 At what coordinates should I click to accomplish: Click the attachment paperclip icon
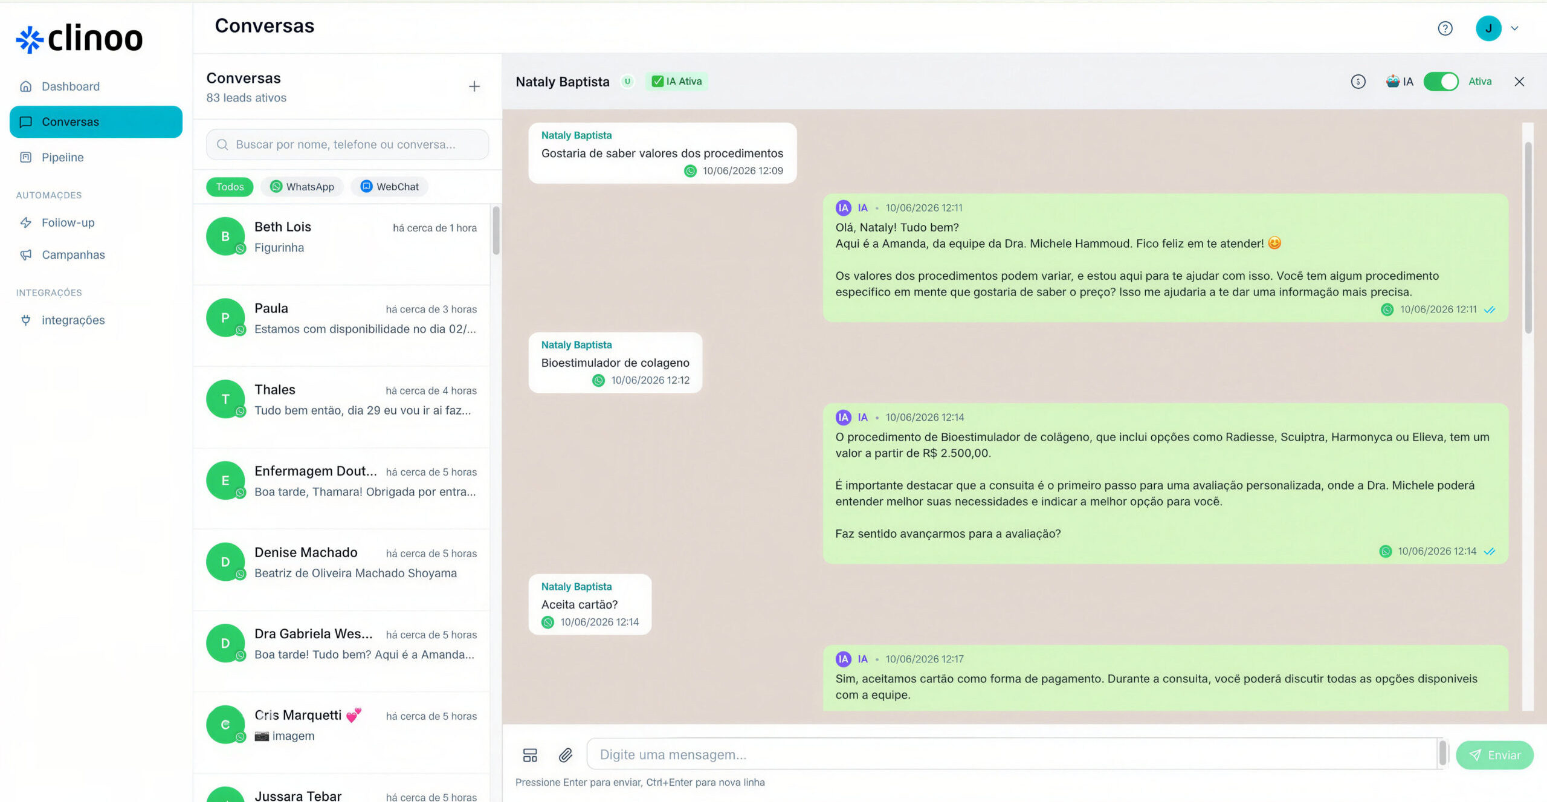(566, 755)
